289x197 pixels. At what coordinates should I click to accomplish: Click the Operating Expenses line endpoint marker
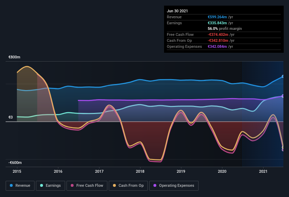(283, 96)
